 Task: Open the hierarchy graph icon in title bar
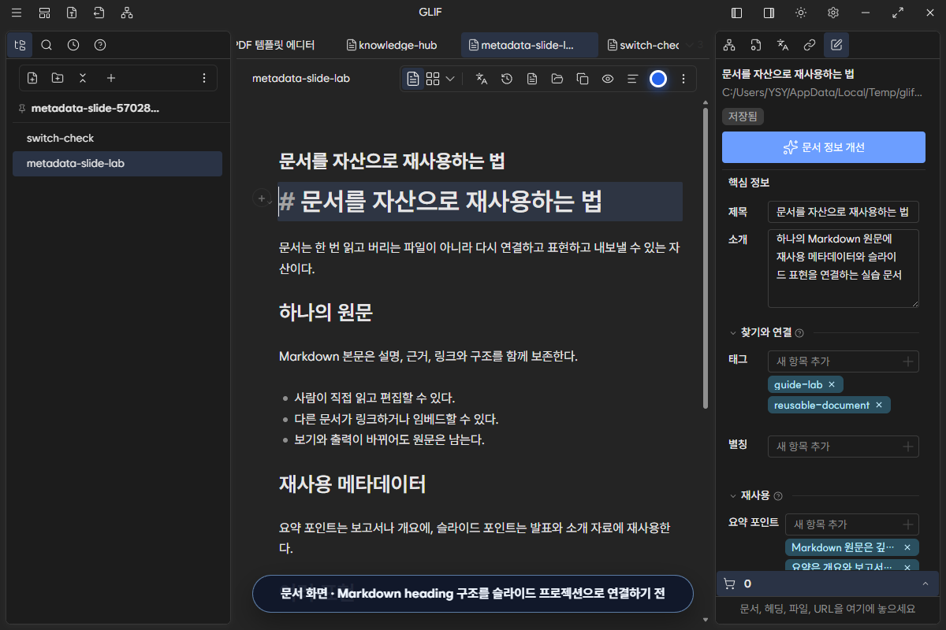click(x=127, y=13)
